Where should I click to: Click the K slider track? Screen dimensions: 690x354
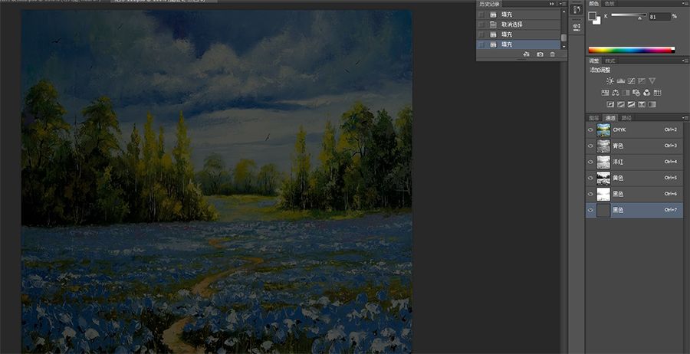click(629, 15)
